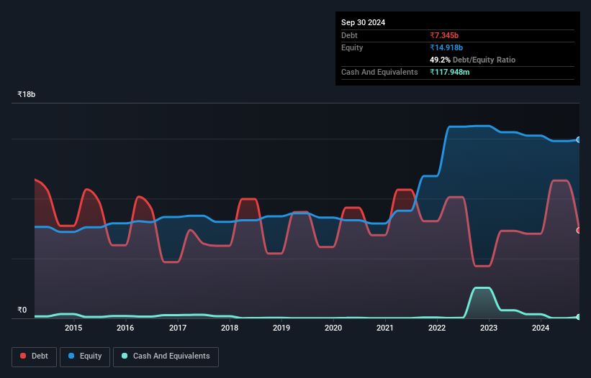Toggle the Cash And Equivalents legend button
Viewport: 591px width, 378px height.
click(166, 356)
